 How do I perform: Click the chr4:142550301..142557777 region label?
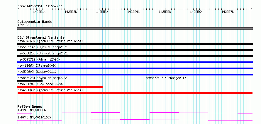40,6
